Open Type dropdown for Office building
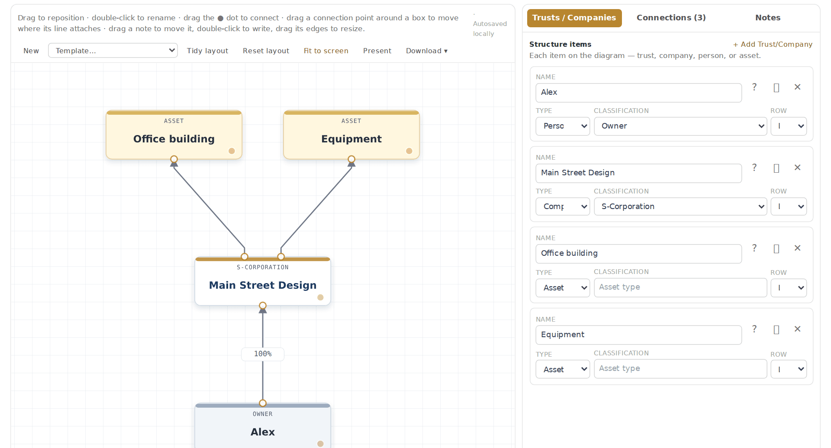This screenshot has width=831, height=448. pos(563,288)
